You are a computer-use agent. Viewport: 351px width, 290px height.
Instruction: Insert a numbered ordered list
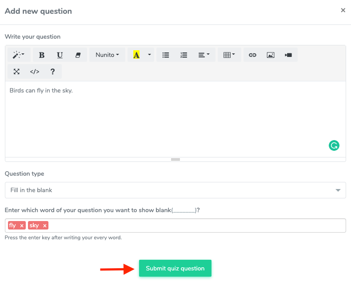[183, 55]
